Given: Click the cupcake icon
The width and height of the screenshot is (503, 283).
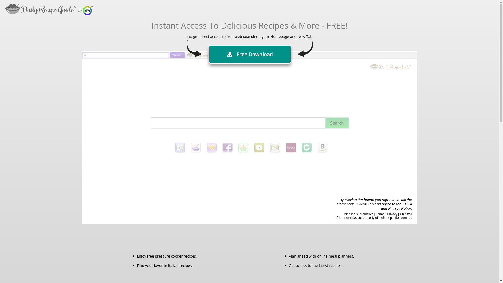Looking at the screenshot, I should coord(243,148).
